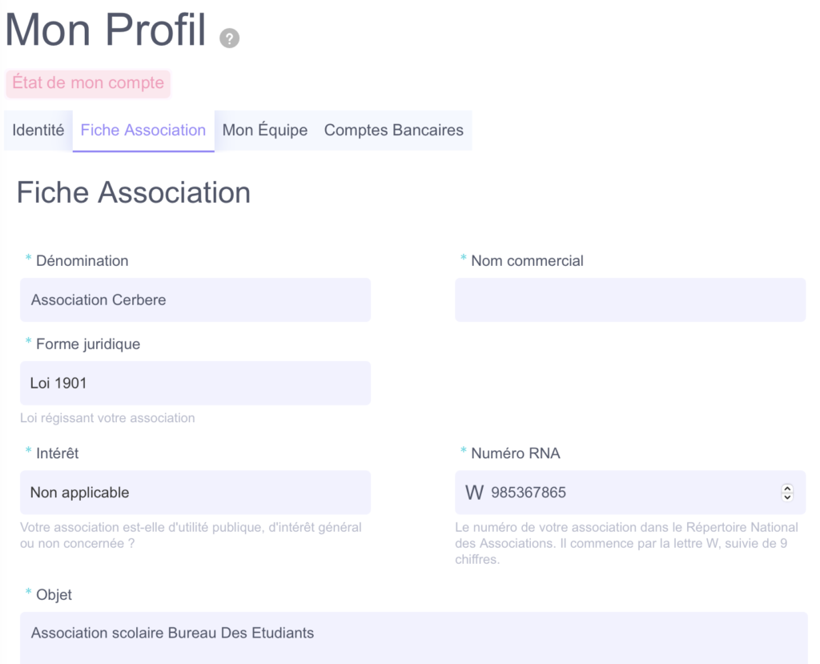The width and height of the screenshot is (820, 664).
Task: Go to the Comptes Bancaires tab
Action: point(394,131)
